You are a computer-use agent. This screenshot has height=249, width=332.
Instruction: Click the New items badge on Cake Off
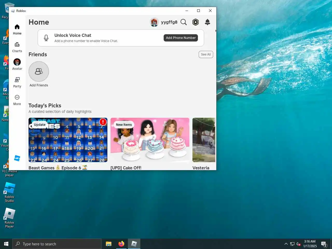pyautogui.click(x=124, y=125)
